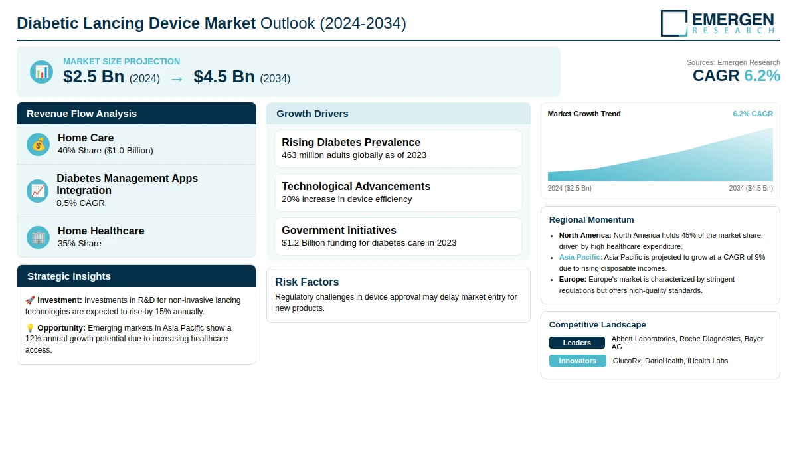Click the Market Growth Trend area chart
This screenshot has height=465, width=797.
(660, 156)
